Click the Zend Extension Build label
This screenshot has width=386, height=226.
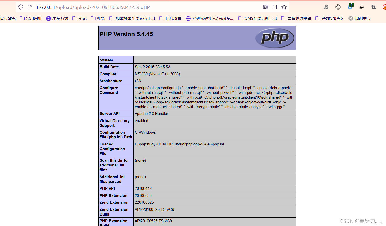[114, 212]
